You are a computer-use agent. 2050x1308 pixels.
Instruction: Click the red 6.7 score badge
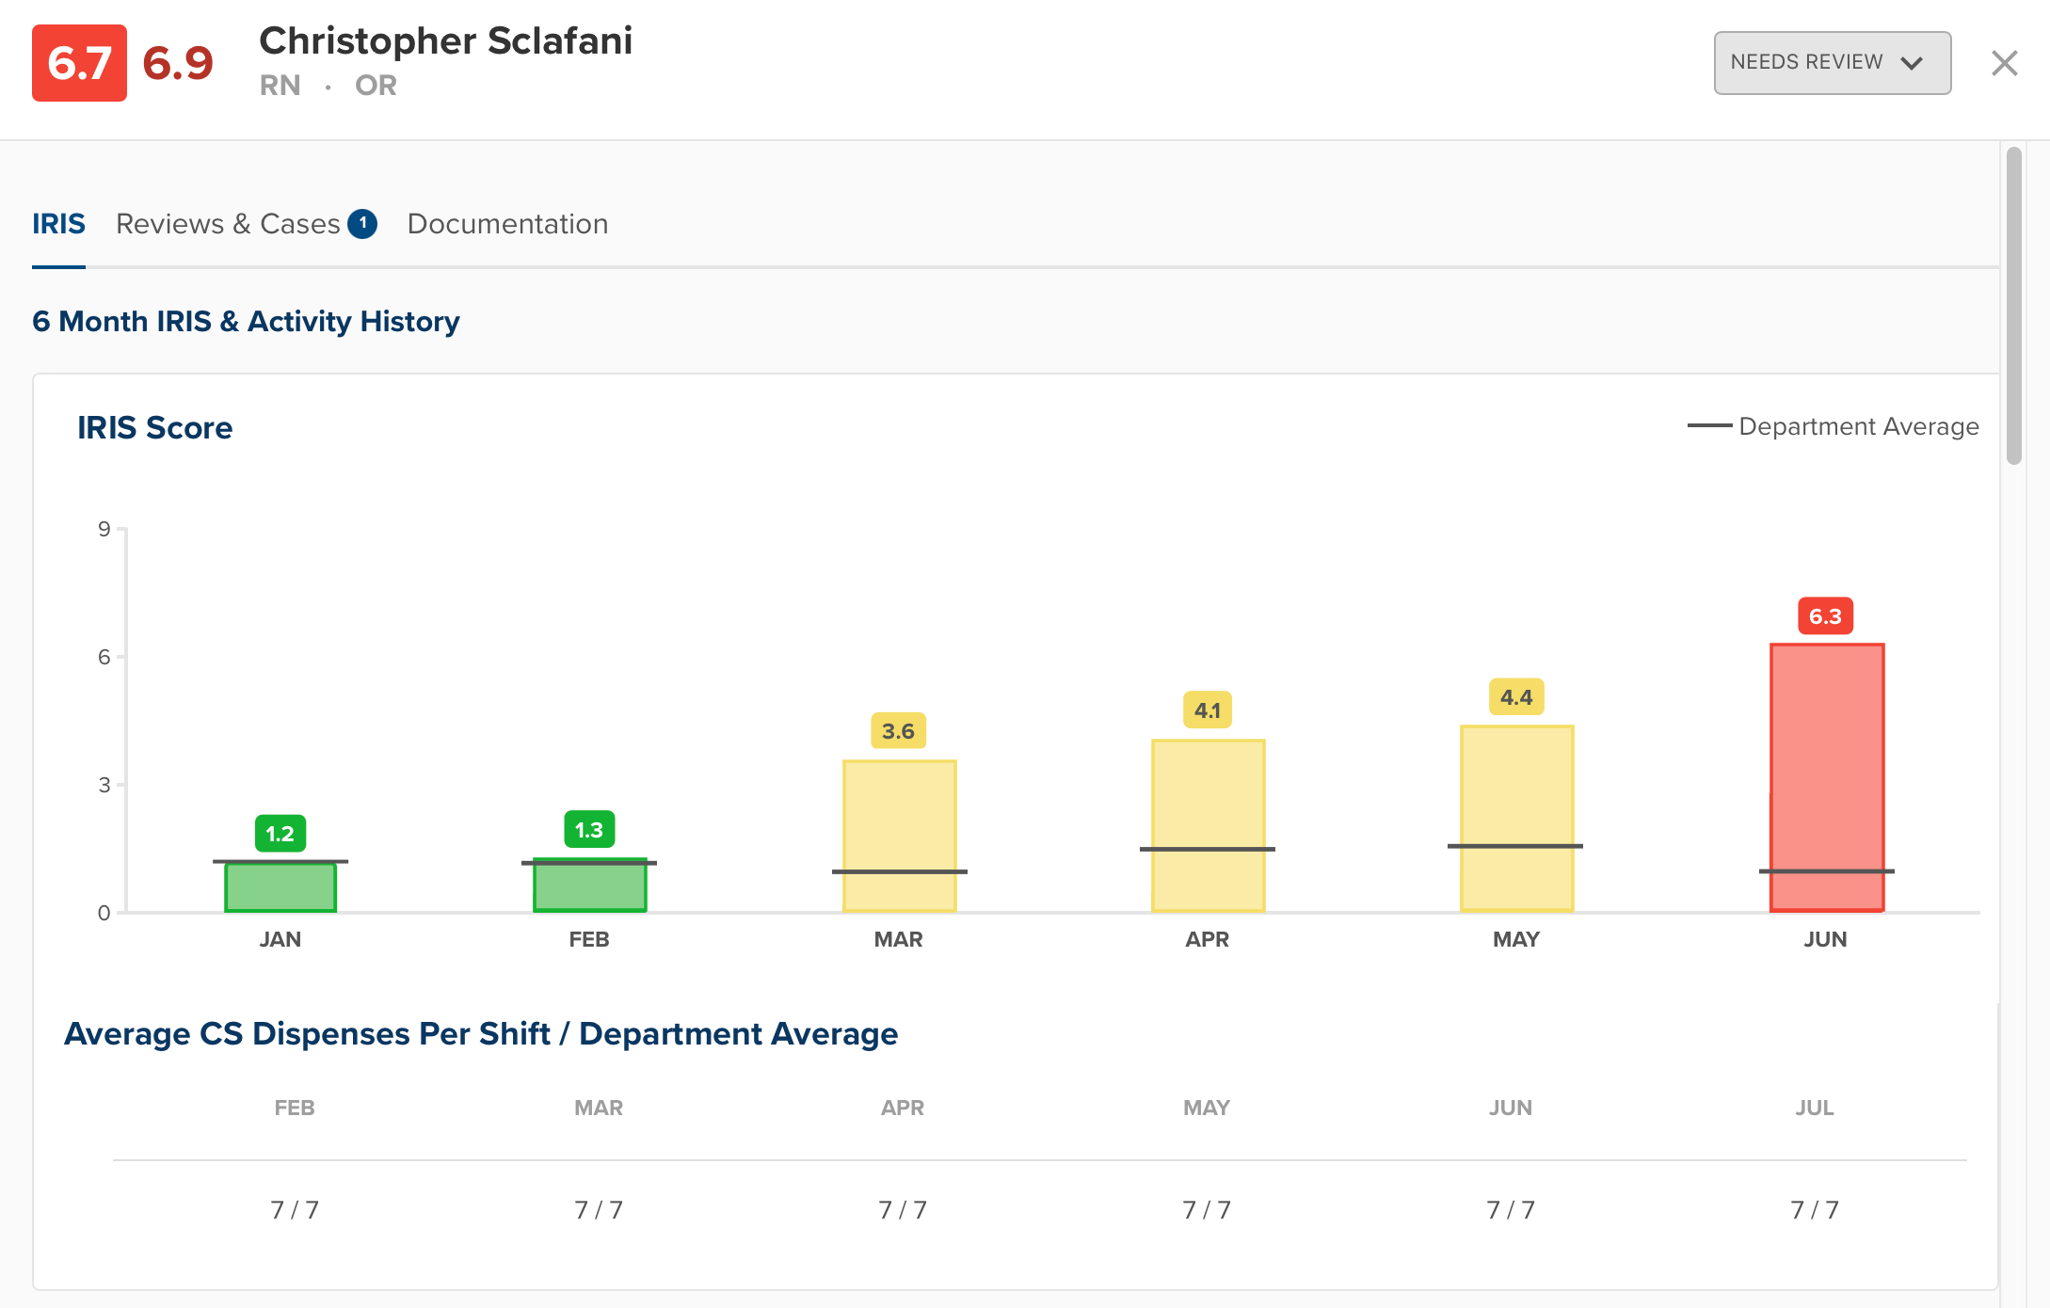pyautogui.click(x=79, y=63)
